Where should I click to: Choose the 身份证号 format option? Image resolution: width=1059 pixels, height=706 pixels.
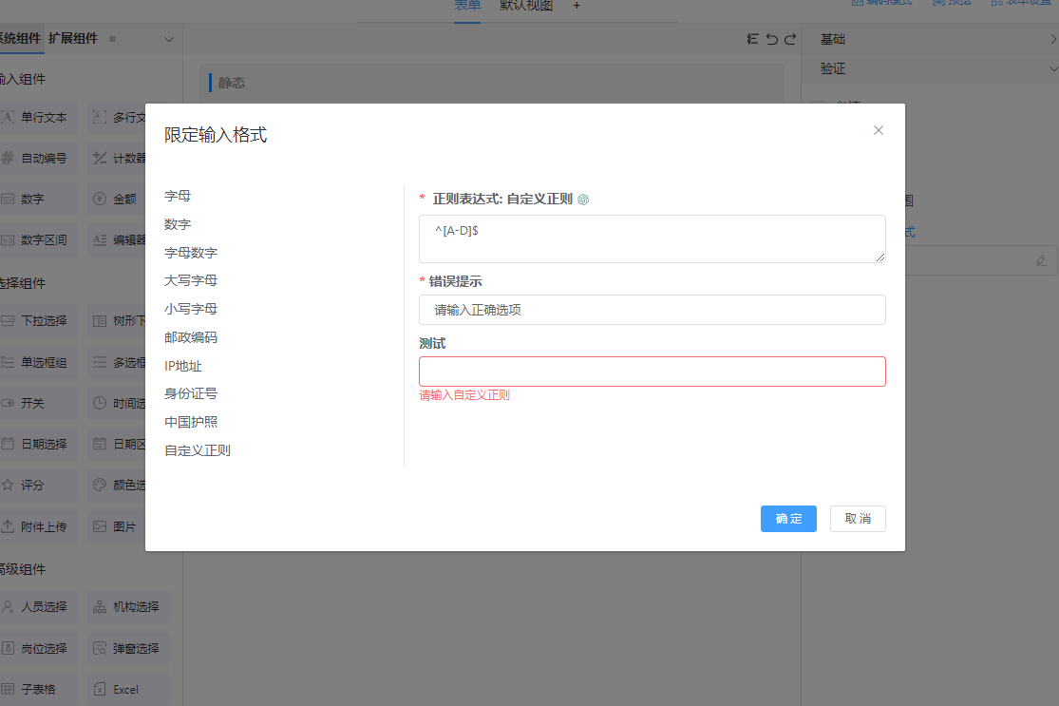pyautogui.click(x=191, y=393)
